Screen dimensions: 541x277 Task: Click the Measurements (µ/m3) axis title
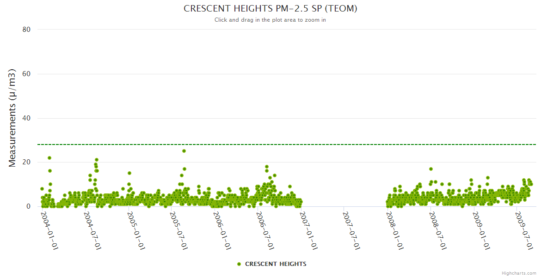(13, 118)
